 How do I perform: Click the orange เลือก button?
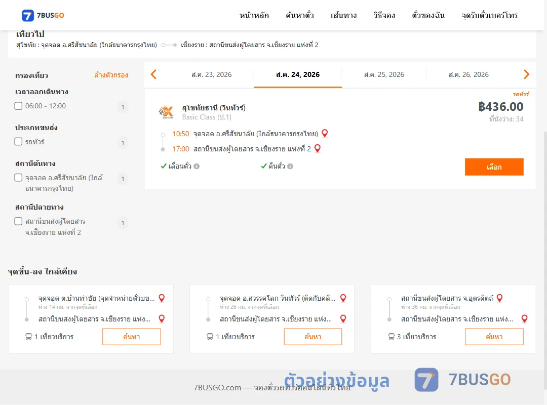[494, 167]
